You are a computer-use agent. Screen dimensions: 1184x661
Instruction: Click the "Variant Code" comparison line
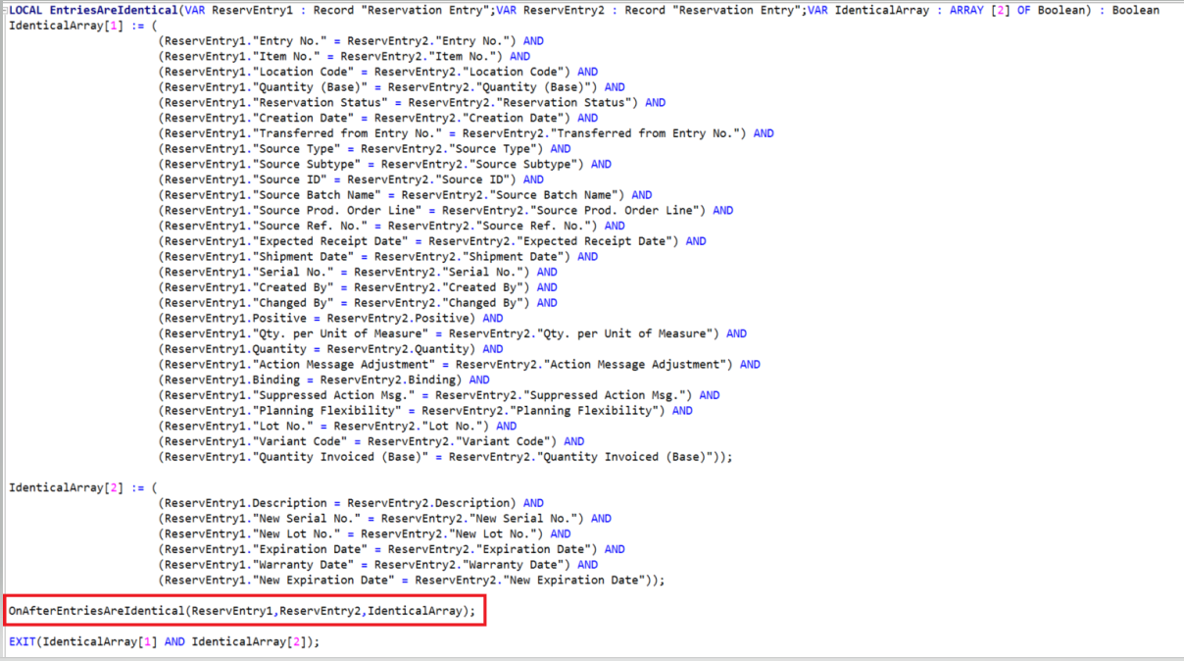[370, 441]
